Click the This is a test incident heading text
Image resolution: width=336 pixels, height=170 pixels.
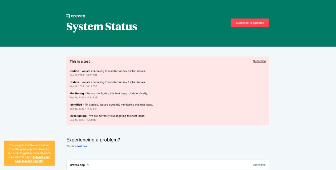coord(80,61)
